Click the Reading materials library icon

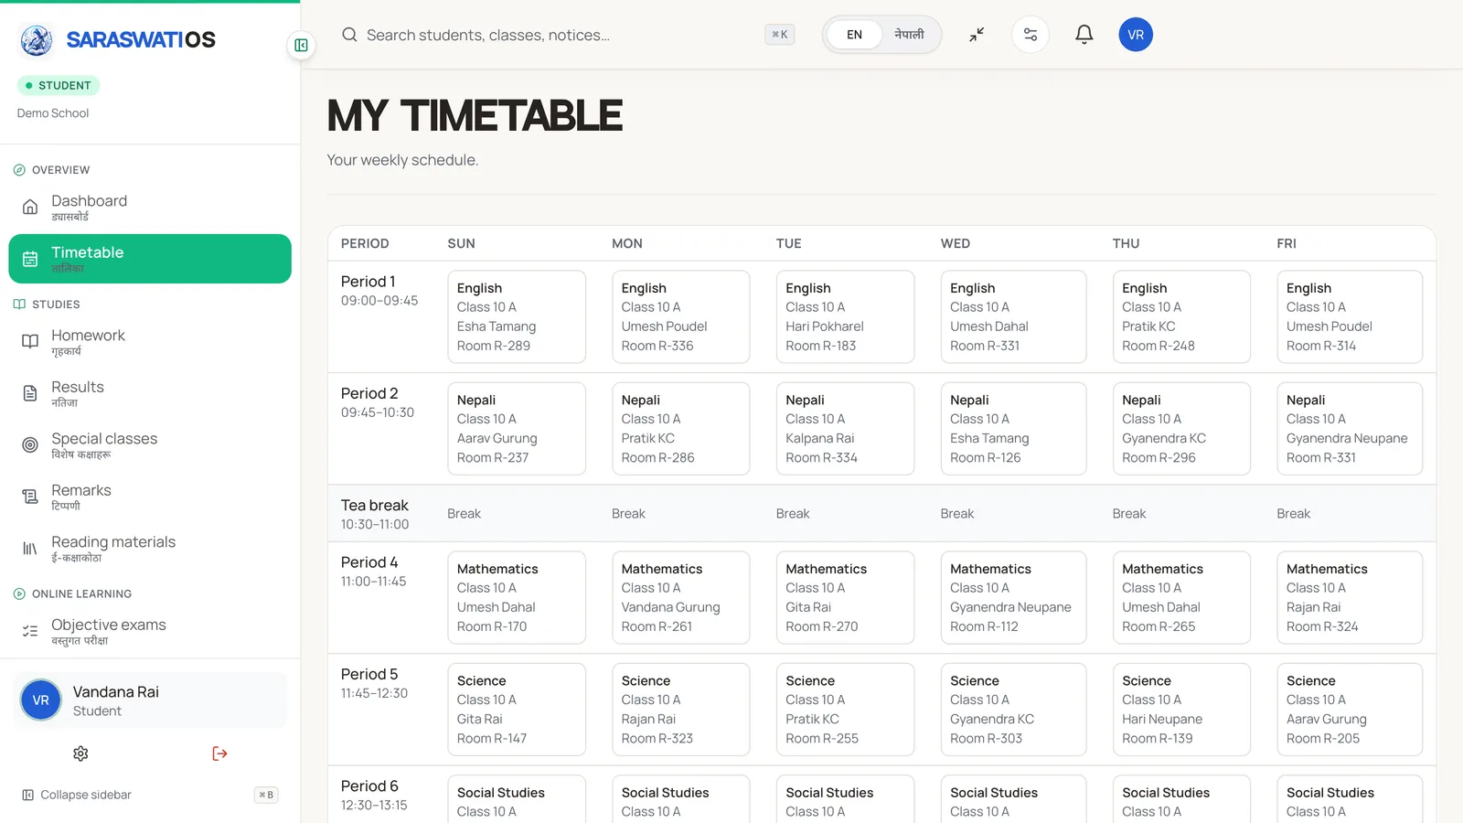pos(30,549)
